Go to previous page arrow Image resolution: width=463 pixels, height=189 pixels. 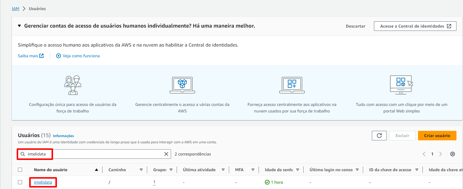(x=424, y=154)
